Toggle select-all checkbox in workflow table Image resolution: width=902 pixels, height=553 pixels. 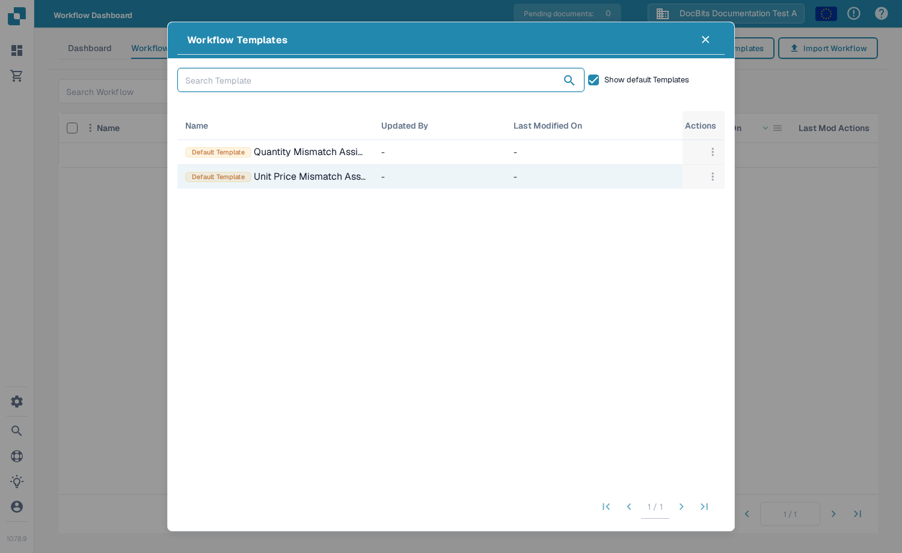point(72,128)
